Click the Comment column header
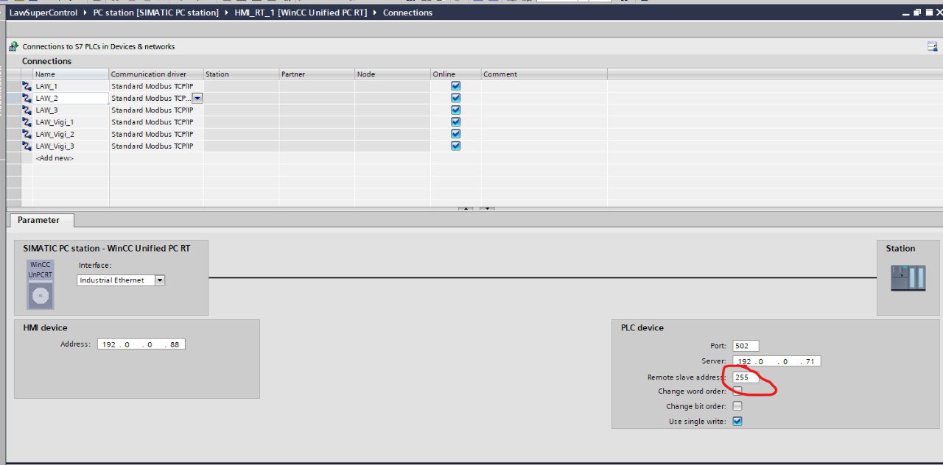The height and width of the screenshot is (465, 943). (544, 74)
